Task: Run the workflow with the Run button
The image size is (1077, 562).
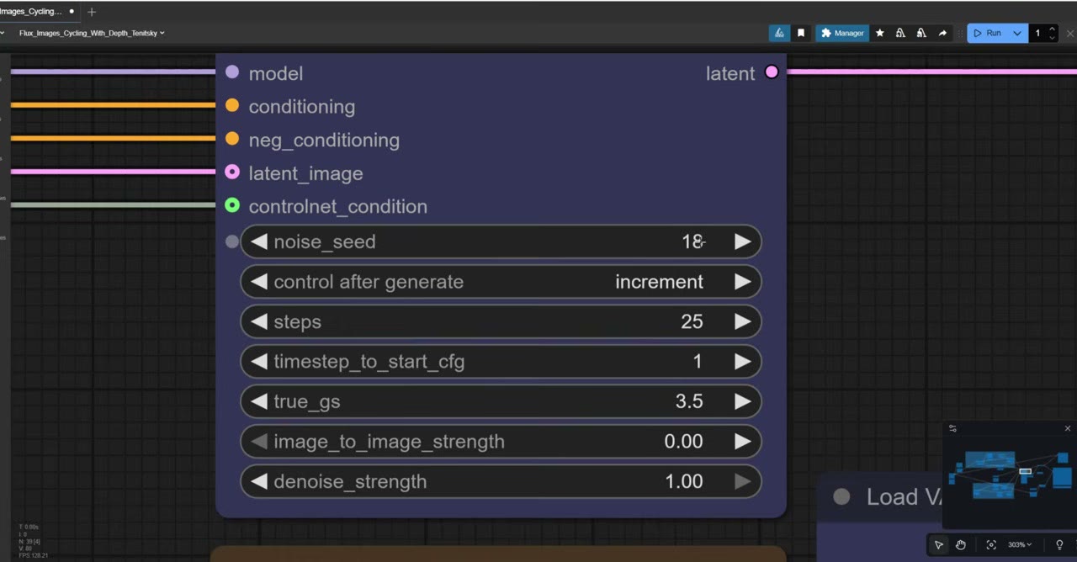Action: (x=988, y=33)
